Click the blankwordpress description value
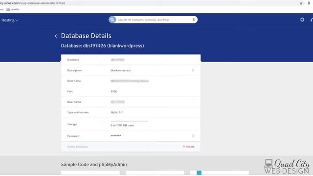 [x=121, y=70]
